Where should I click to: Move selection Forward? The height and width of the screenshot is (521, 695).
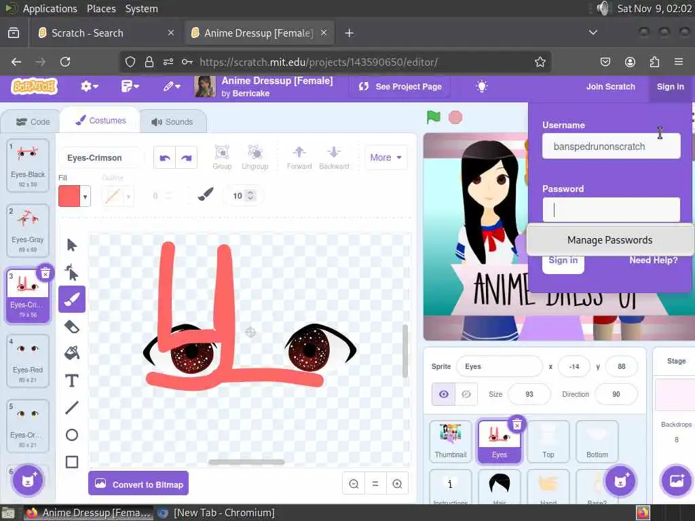click(x=299, y=157)
